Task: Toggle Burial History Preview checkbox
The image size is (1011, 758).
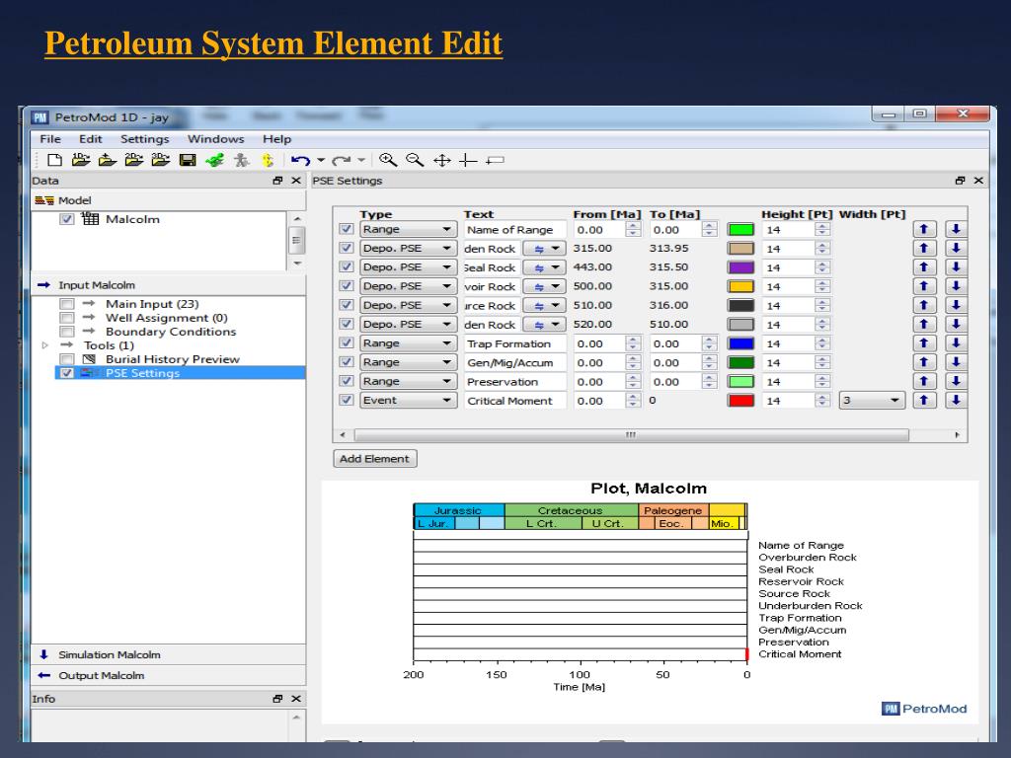Action: 66,359
